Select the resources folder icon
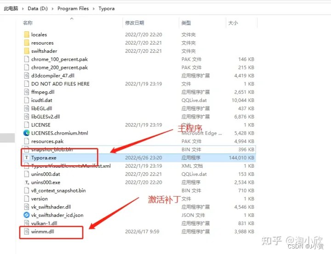 pos(27,43)
